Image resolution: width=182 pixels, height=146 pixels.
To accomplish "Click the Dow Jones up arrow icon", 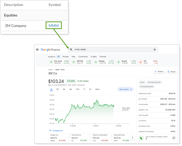I will coord(51,62).
